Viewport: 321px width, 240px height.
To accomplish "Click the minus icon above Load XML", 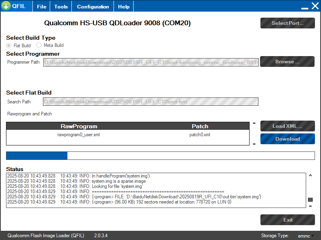I will [254, 123].
